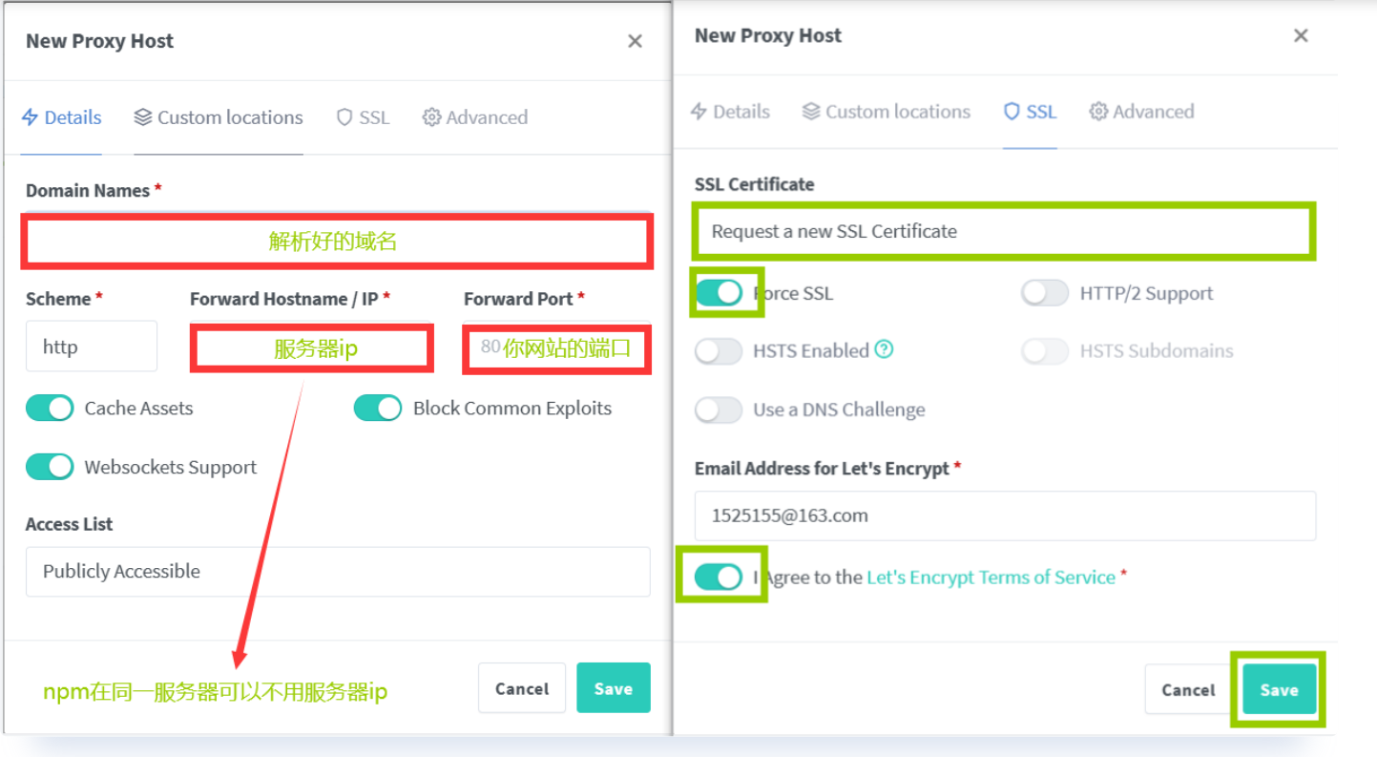
Task: Open the Access List dropdown
Action: coord(338,571)
